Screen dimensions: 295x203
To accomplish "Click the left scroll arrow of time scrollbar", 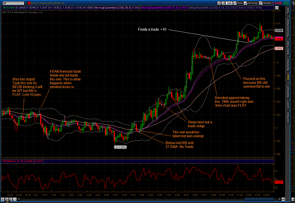I will tap(19, 199).
